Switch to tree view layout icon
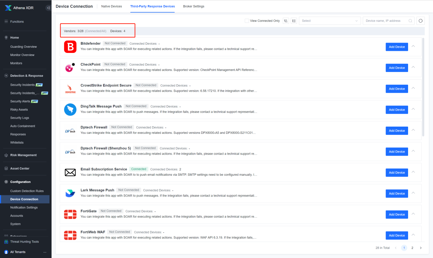This screenshot has width=433, height=258. tap(286, 21)
